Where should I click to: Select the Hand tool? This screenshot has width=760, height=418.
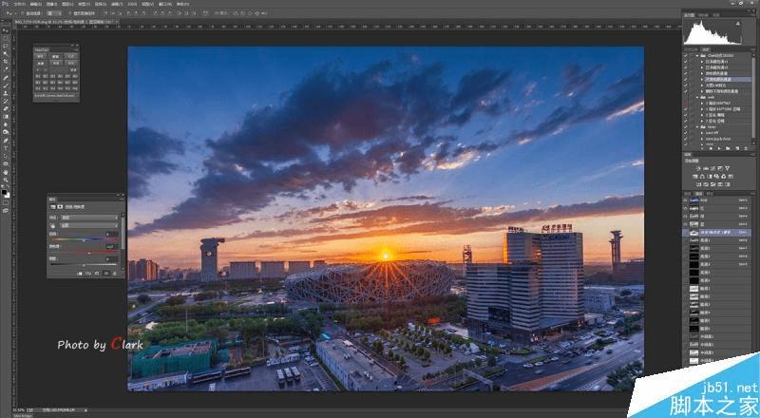click(7, 172)
